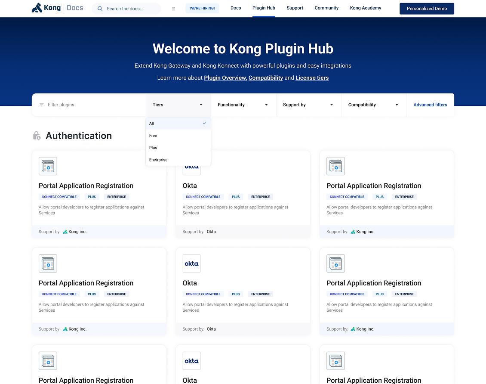Screen dimensions: 486x384
Task: Click the Personalized Demo button
Action: coord(427,8)
